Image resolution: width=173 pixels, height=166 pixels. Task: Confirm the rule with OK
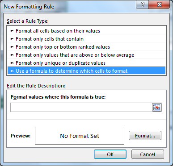110,154
